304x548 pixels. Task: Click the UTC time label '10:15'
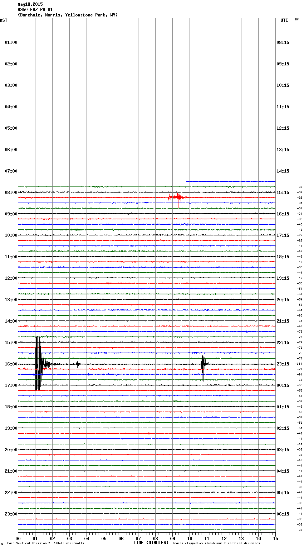283,85
